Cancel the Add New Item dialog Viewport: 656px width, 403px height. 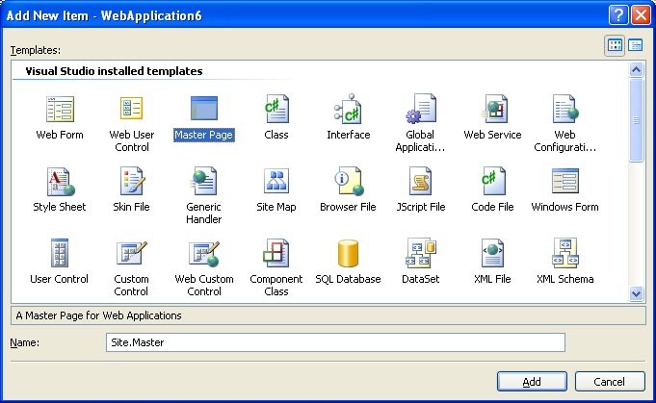coord(610,381)
